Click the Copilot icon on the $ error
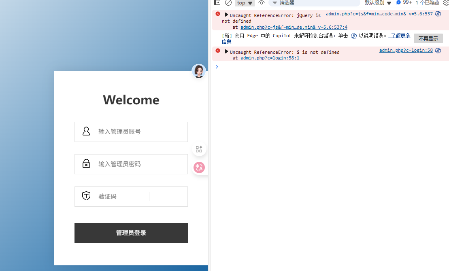The width and height of the screenshot is (449, 271). click(438, 51)
